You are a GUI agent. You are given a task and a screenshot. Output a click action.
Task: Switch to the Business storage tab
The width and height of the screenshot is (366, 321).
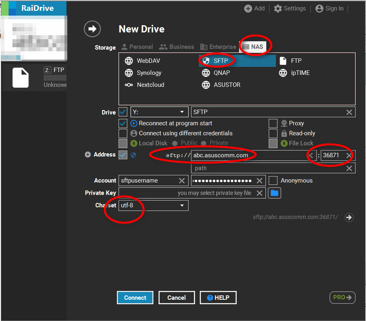pos(176,47)
